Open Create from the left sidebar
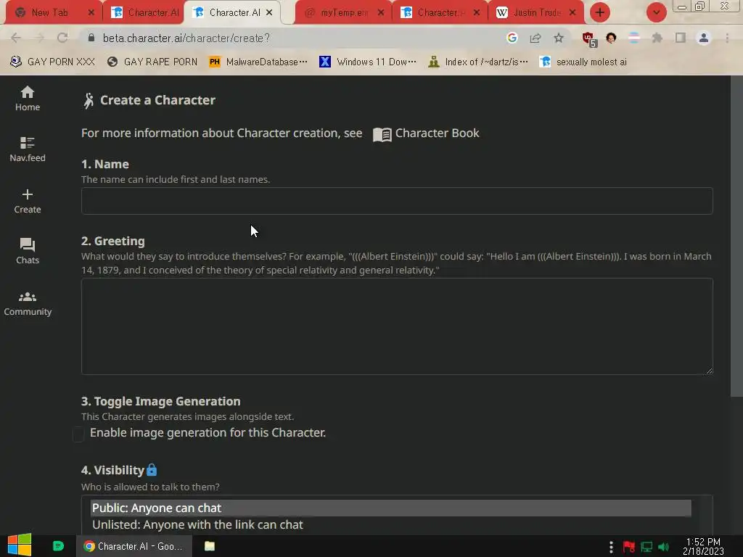Screen dimensions: 743x557 28,201
